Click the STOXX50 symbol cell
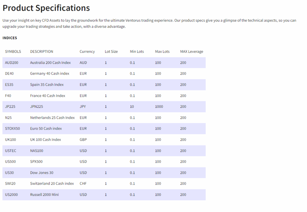Screen dimensions: 307x212 tap(12, 129)
